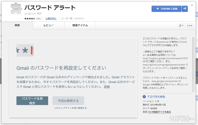Click the Google +1 button
The height and width of the screenshot is (125, 198).
click(181, 25)
